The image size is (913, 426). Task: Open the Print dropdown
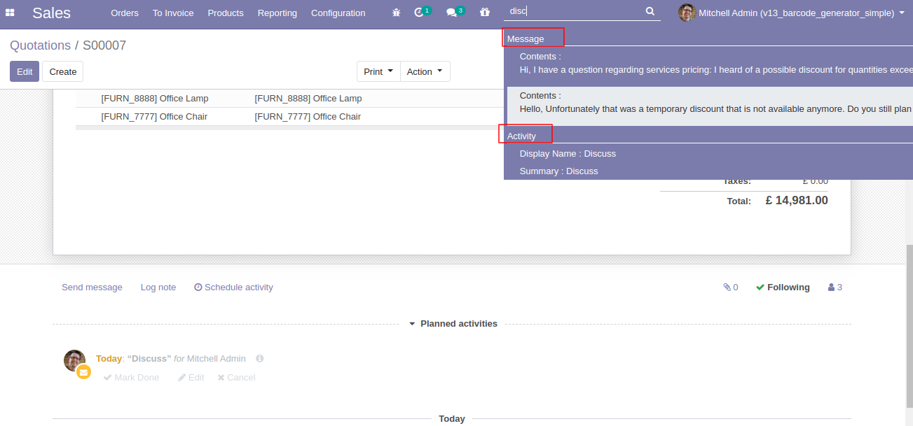pos(378,71)
